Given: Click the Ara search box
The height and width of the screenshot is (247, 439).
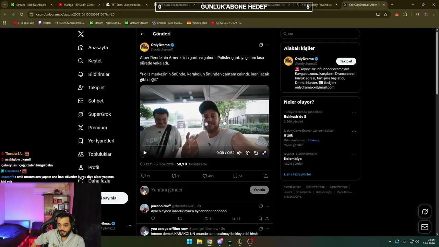Looking at the screenshot, I should (x=320, y=34).
